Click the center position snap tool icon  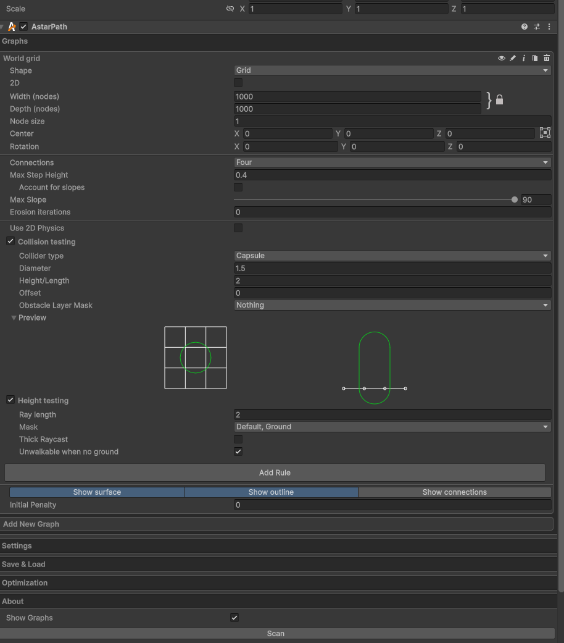coord(545,133)
